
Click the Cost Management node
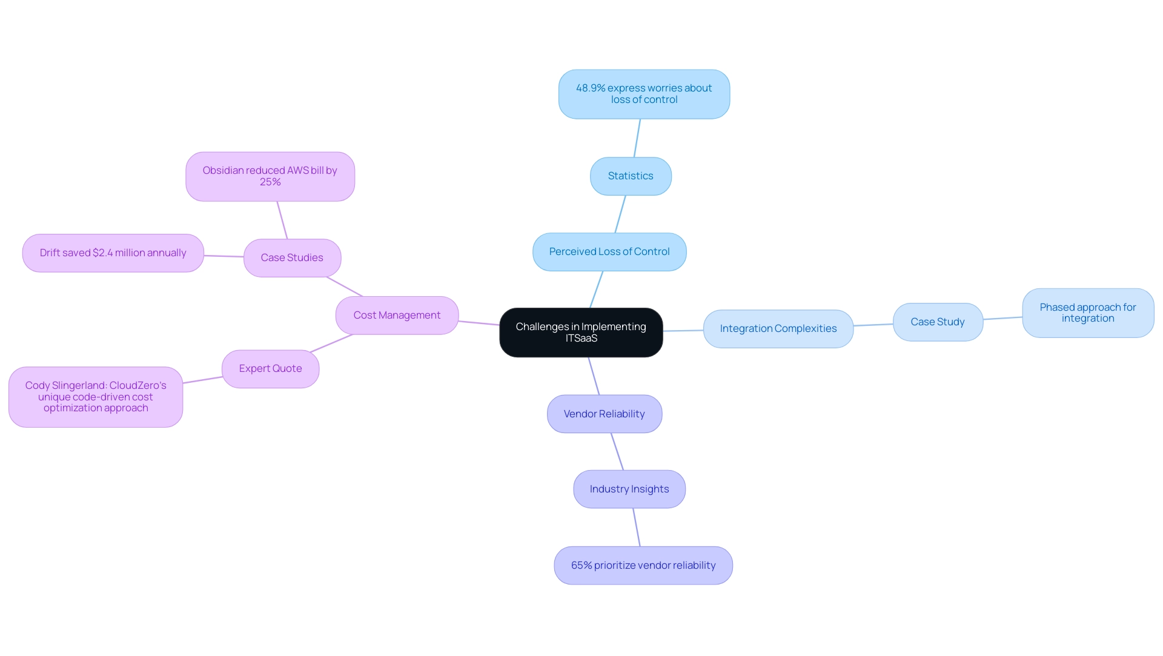396,313
